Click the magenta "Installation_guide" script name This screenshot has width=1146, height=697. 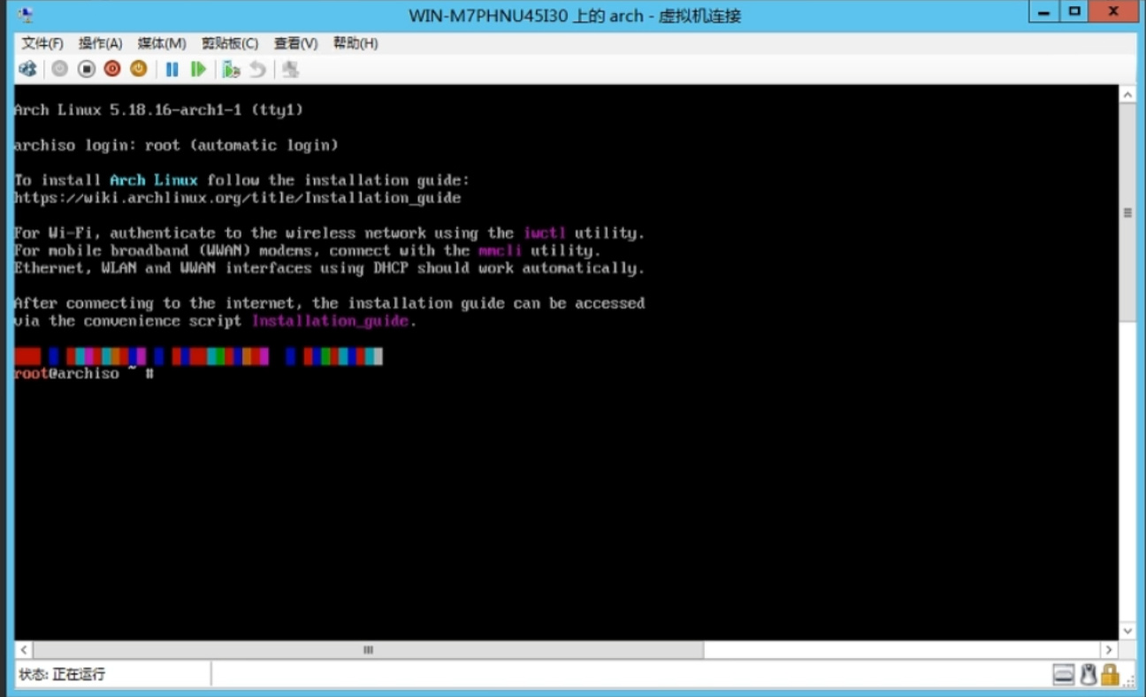[x=330, y=321]
